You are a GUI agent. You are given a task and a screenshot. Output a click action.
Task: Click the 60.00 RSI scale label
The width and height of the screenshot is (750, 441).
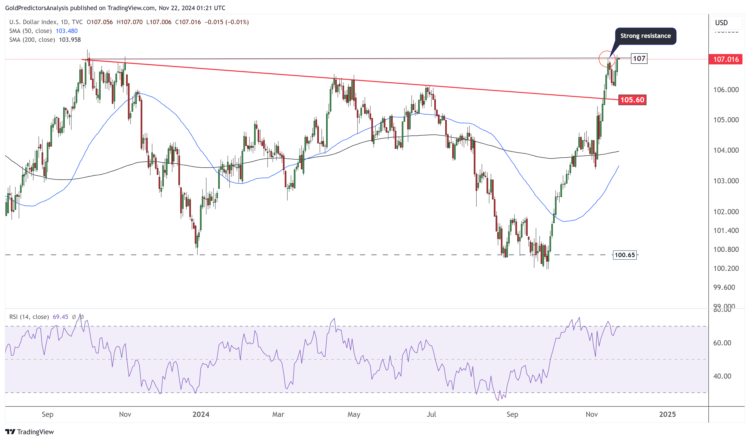pyautogui.click(x=722, y=343)
